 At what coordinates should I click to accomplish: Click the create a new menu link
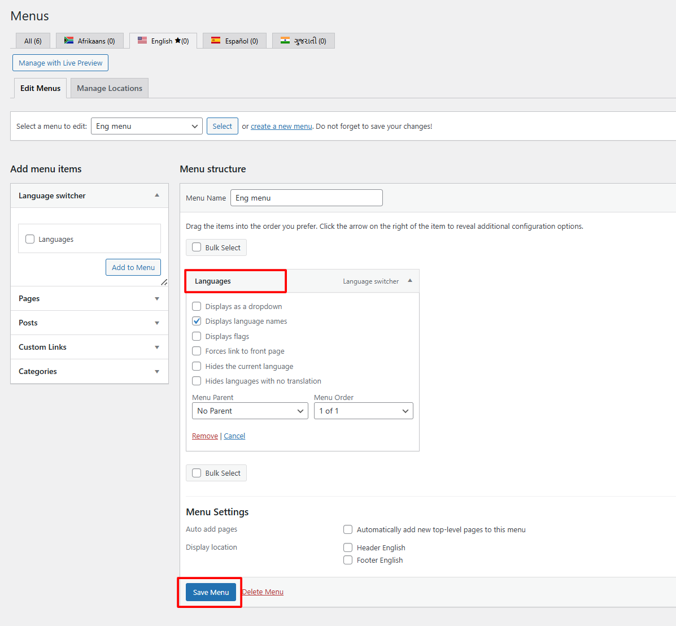pyautogui.click(x=281, y=127)
